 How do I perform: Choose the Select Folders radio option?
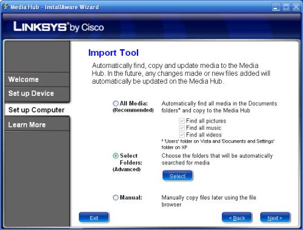point(116,156)
